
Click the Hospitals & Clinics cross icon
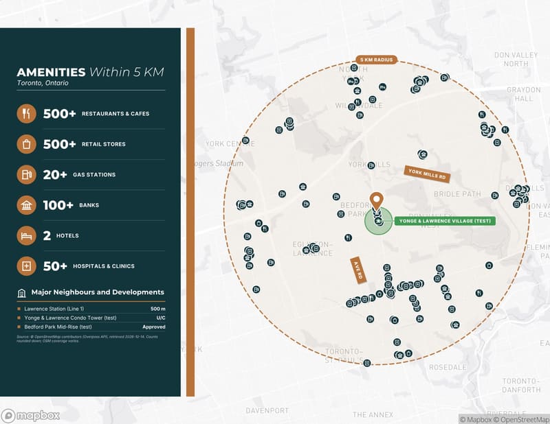[x=26, y=266]
